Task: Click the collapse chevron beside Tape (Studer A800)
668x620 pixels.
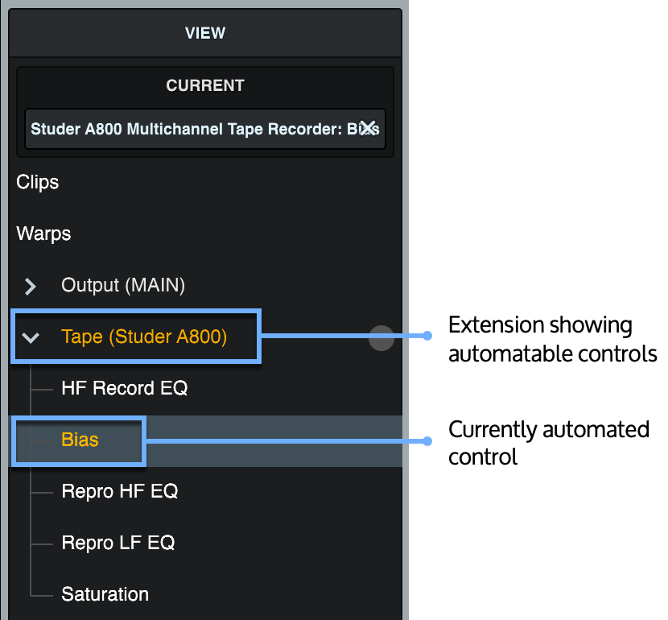Action: 31,337
